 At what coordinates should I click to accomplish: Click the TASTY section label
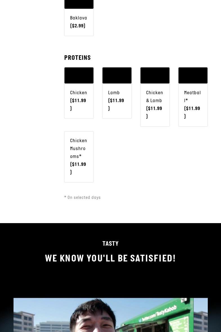[x=110, y=244]
